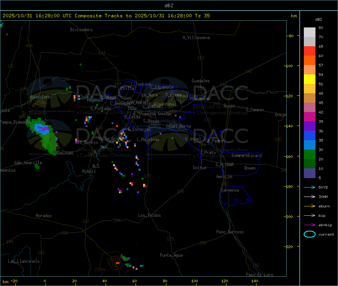This screenshot has height=286, width=338.
Task: Click the 'Aero_GA' airport label
Action: pos(225,177)
